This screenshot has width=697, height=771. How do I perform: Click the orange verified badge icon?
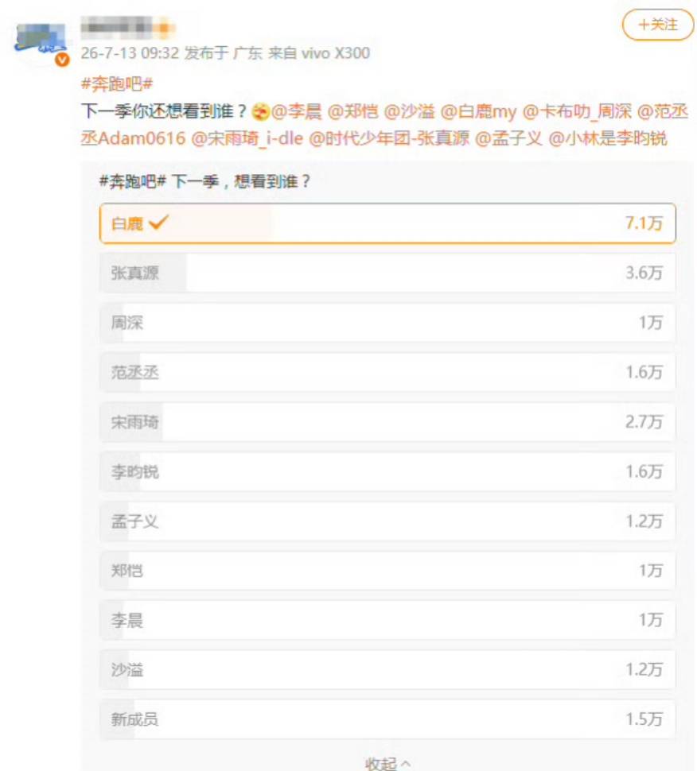click(61, 60)
